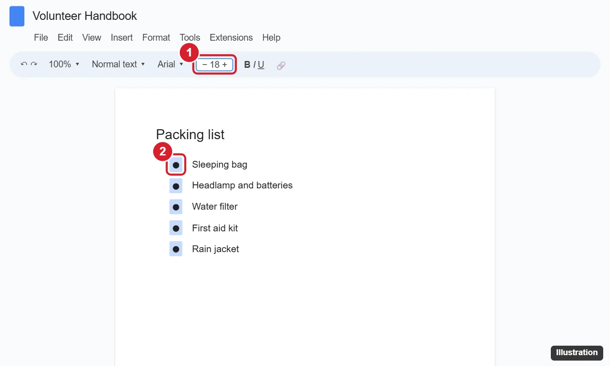This screenshot has height=366, width=610.
Task: Toggle italic formatting
Action: (x=254, y=65)
